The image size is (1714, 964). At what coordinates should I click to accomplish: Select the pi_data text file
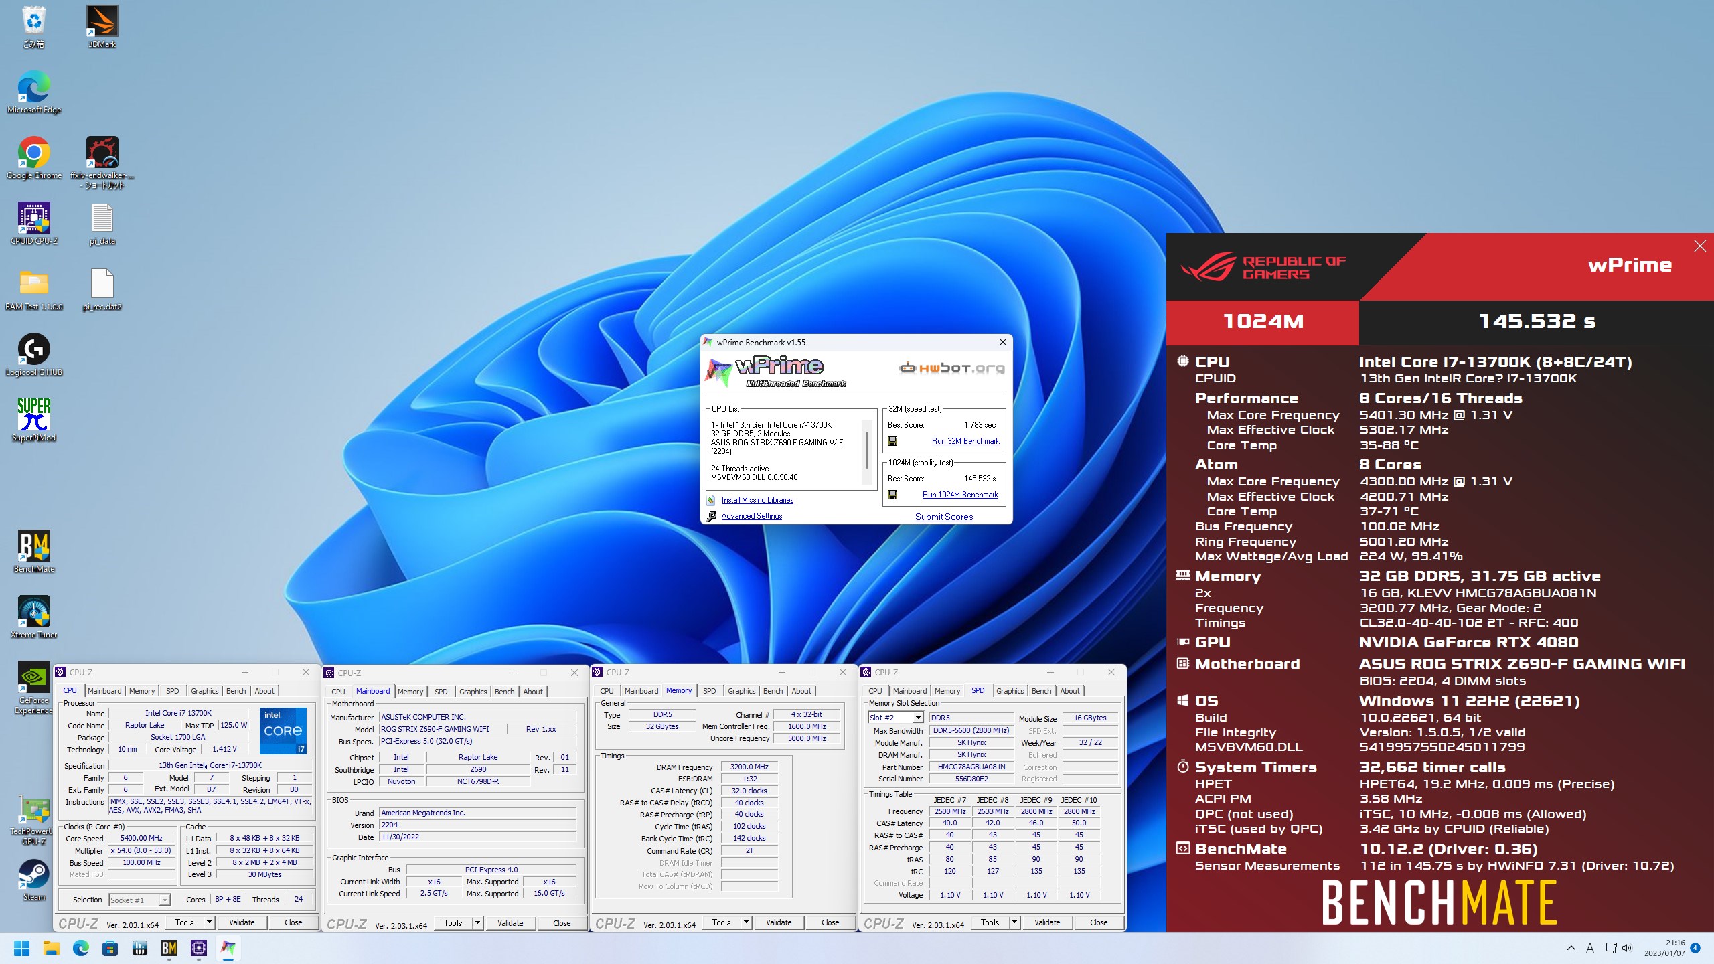[102, 224]
